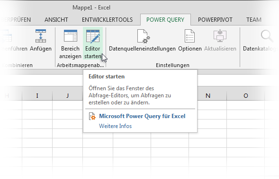Viewport: 279px width, 179px height.
Task: Switch to the ENTWICKLERTOOLS tab
Action: (108, 20)
